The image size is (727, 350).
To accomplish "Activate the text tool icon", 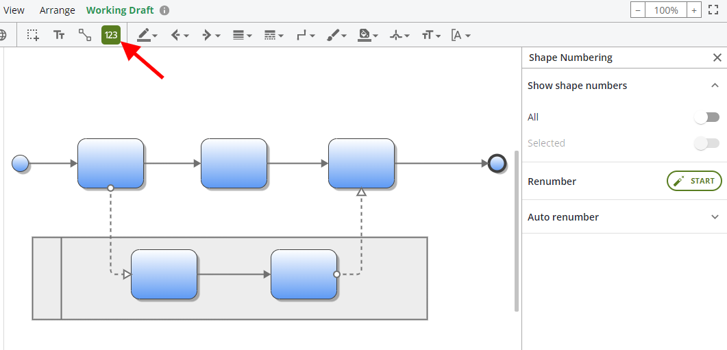I will tap(59, 35).
